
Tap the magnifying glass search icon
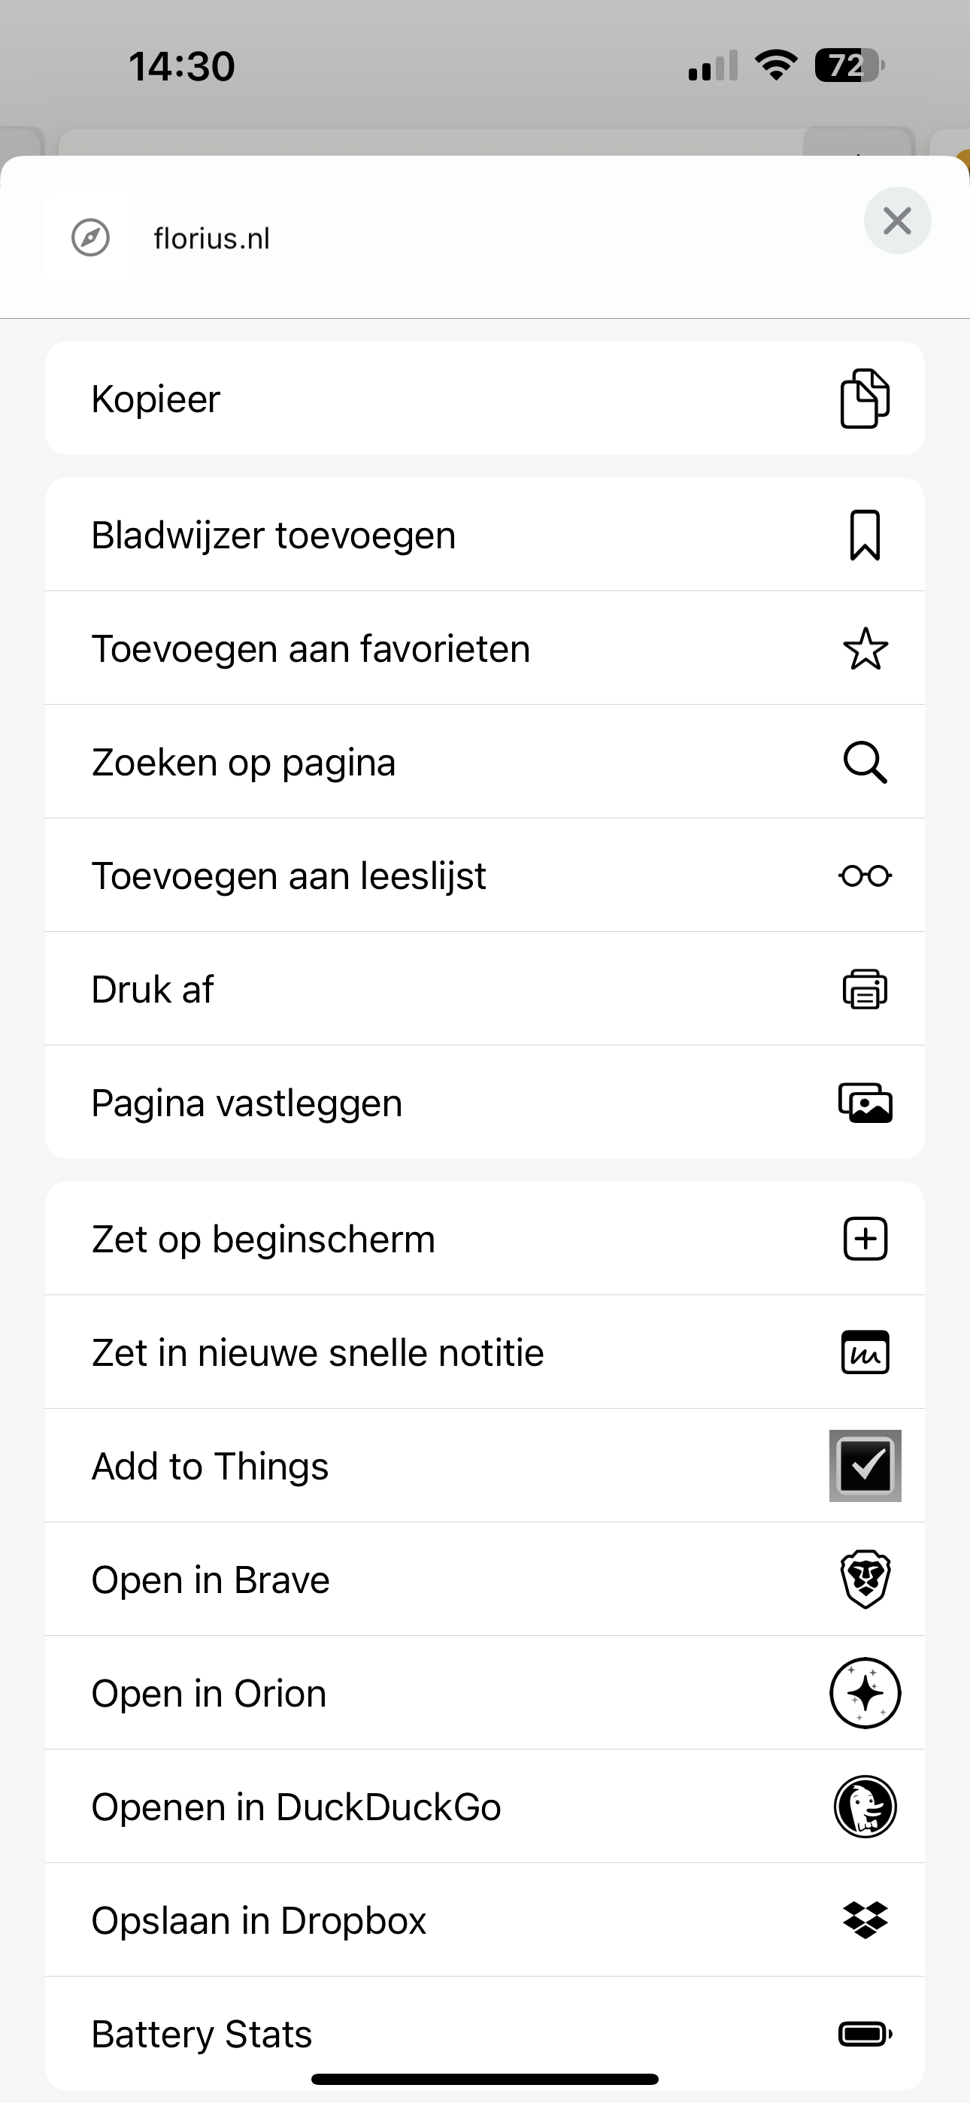click(865, 763)
